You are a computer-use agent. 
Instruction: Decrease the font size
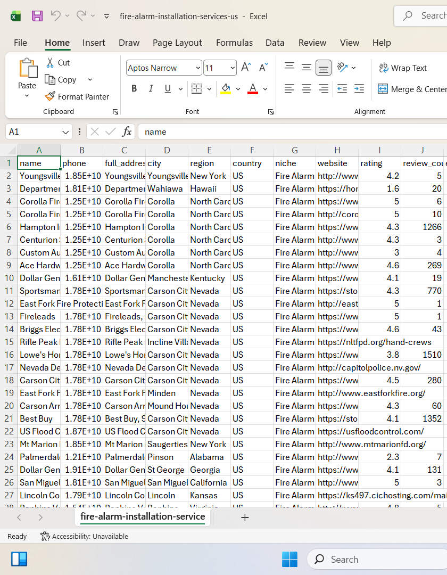click(263, 68)
